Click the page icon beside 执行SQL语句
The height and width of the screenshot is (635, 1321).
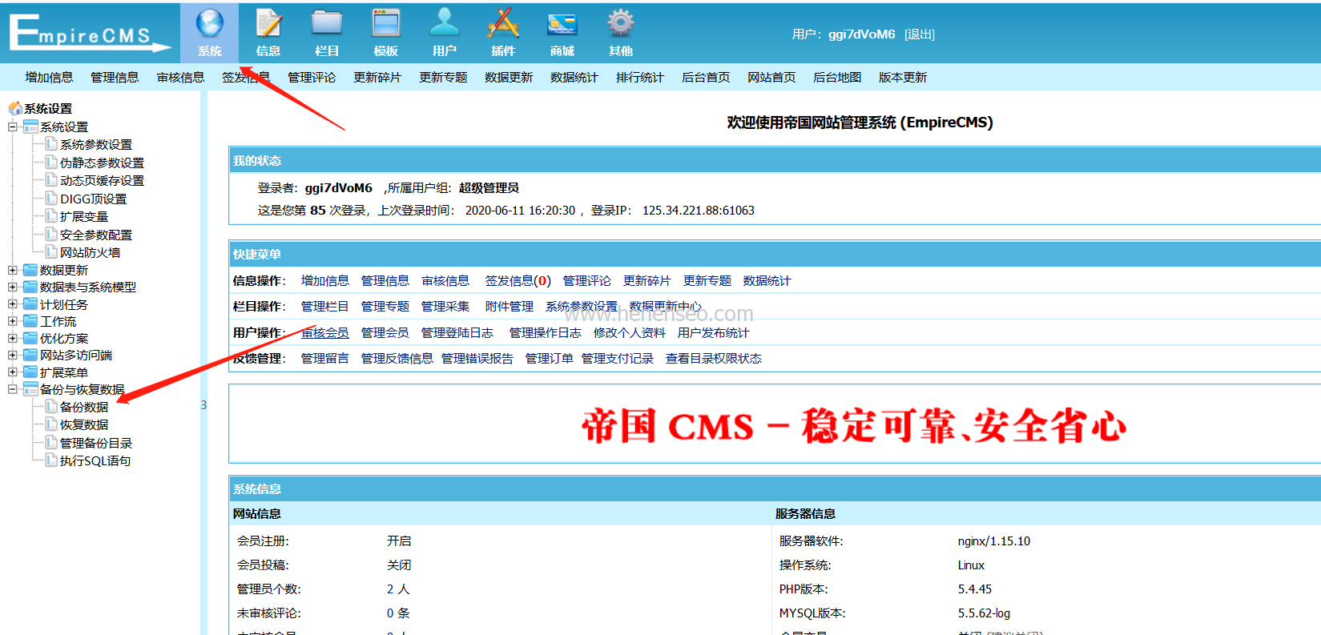tap(51, 460)
